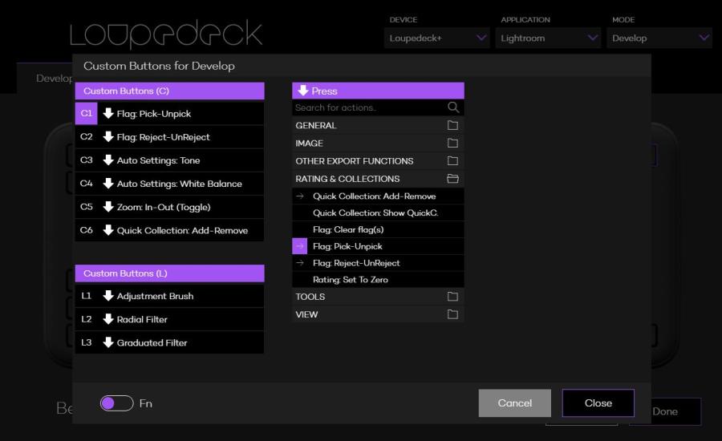Viewport: 722px width, 441px height.
Task: Click the Cancel button
Action: pos(514,403)
